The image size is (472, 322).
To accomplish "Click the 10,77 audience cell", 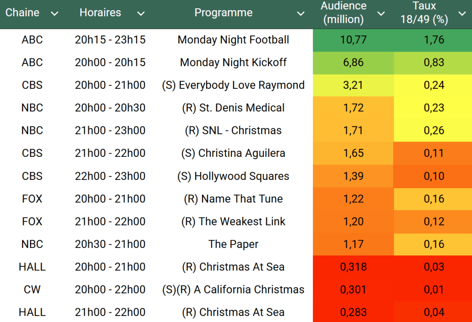I will coord(354,40).
